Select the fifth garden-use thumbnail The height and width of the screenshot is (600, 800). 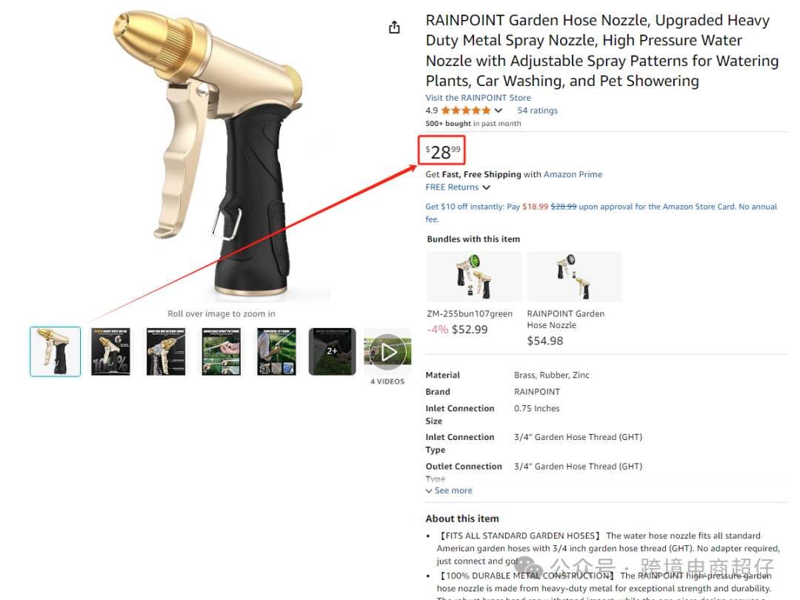(x=276, y=352)
